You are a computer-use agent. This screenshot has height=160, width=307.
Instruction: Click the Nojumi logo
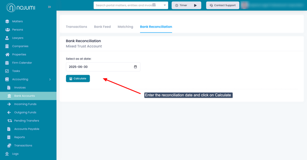(x=21, y=8)
